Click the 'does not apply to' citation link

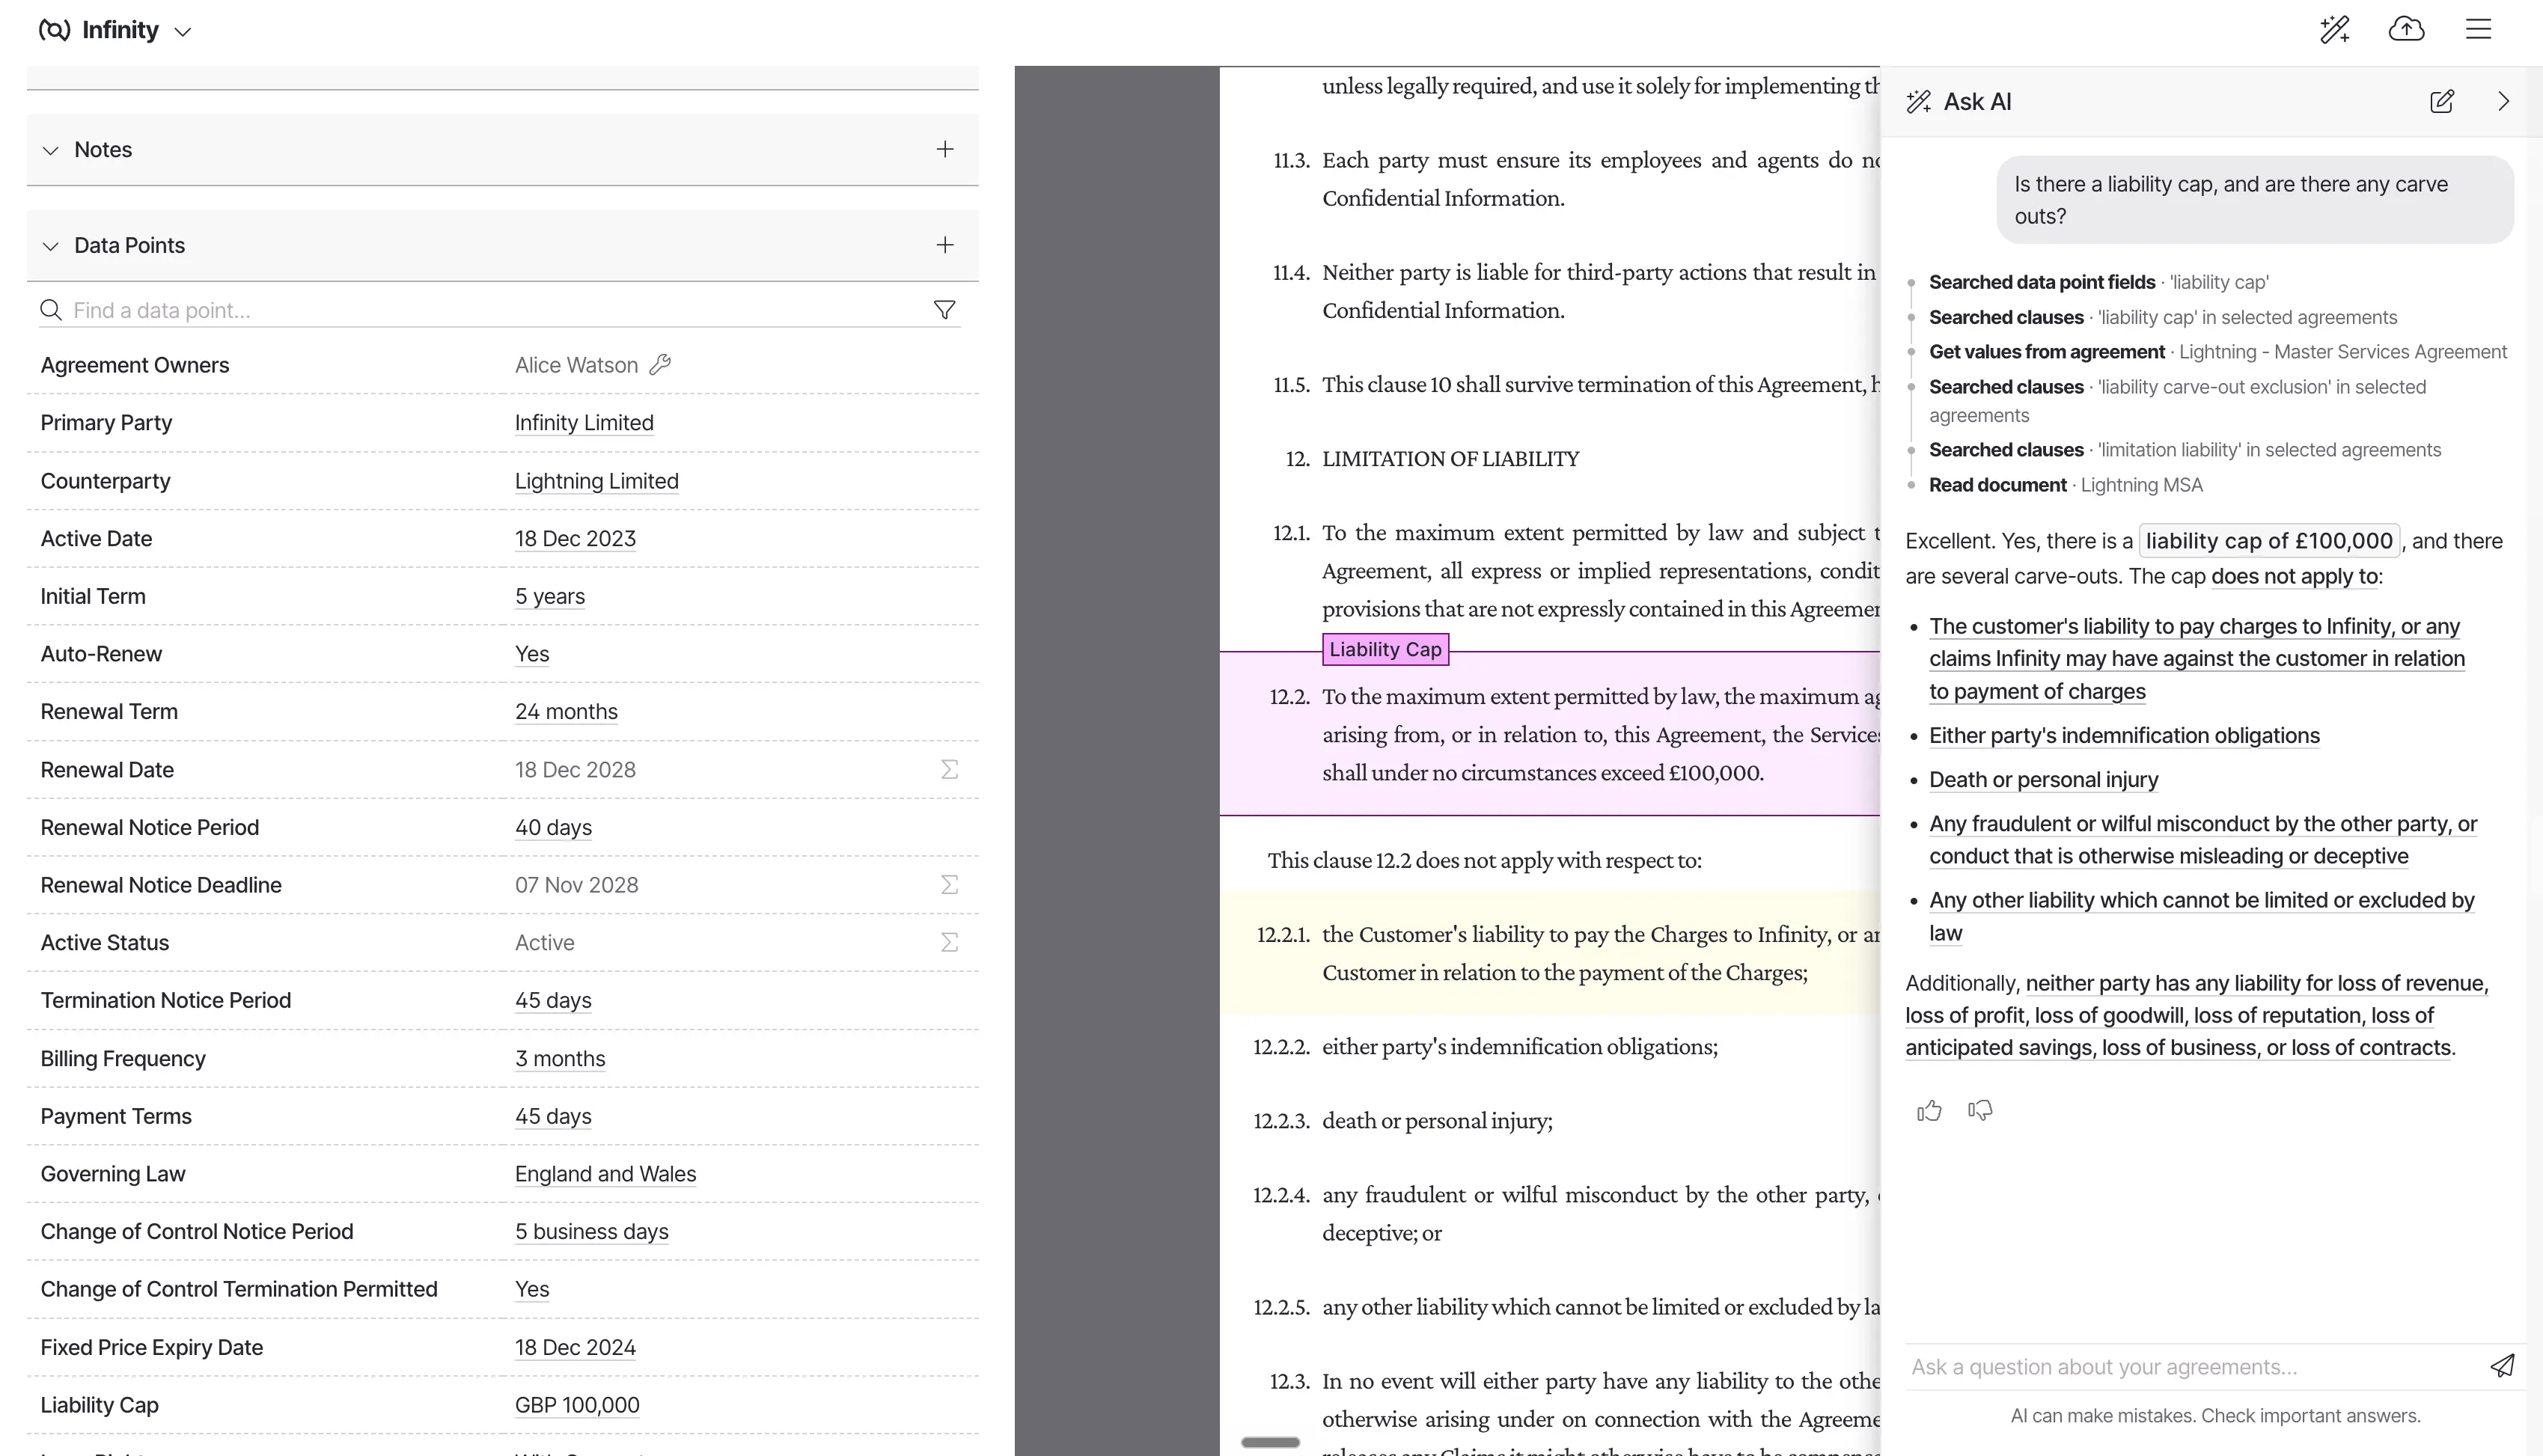coord(2294,576)
